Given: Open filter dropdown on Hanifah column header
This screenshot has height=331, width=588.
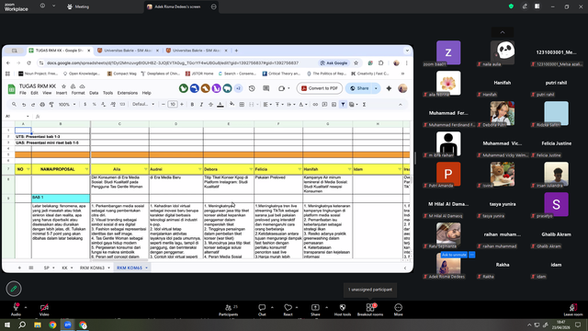Looking at the screenshot, I should tap(349, 169).
